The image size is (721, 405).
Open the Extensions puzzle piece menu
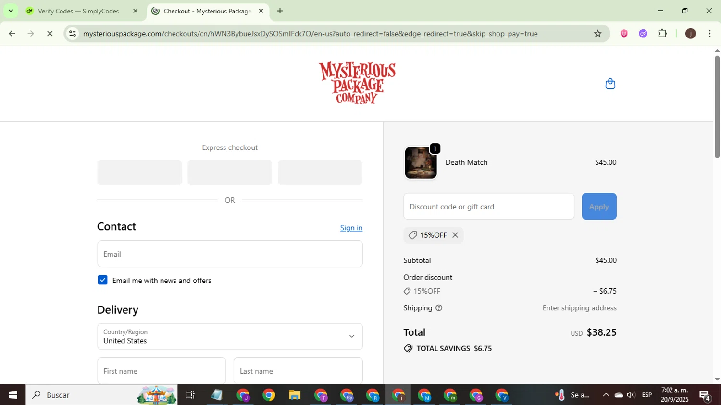(662, 33)
